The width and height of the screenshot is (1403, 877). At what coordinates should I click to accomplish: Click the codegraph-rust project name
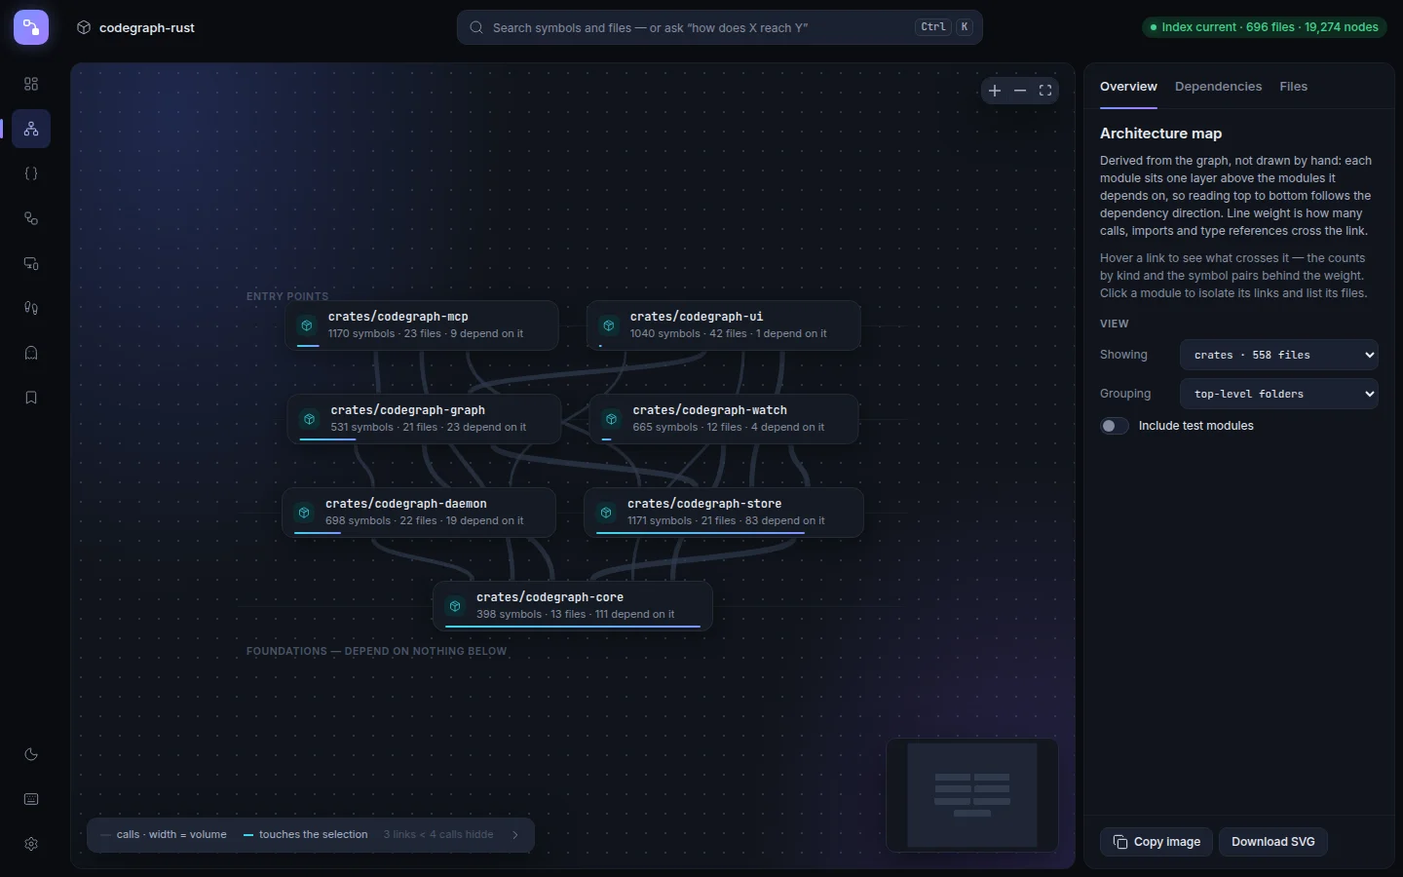(147, 28)
